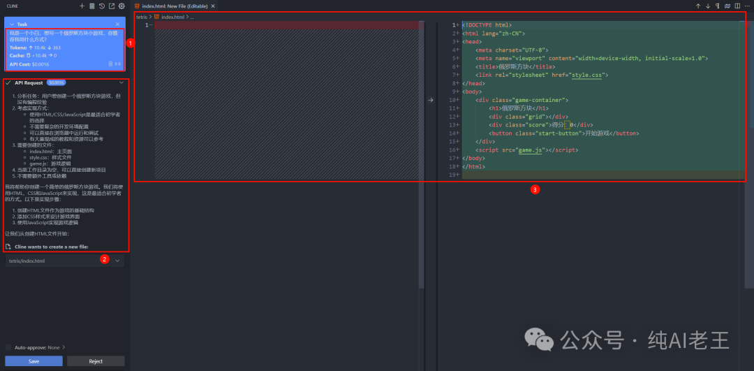Click the Cache row in task card

[34, 56]
